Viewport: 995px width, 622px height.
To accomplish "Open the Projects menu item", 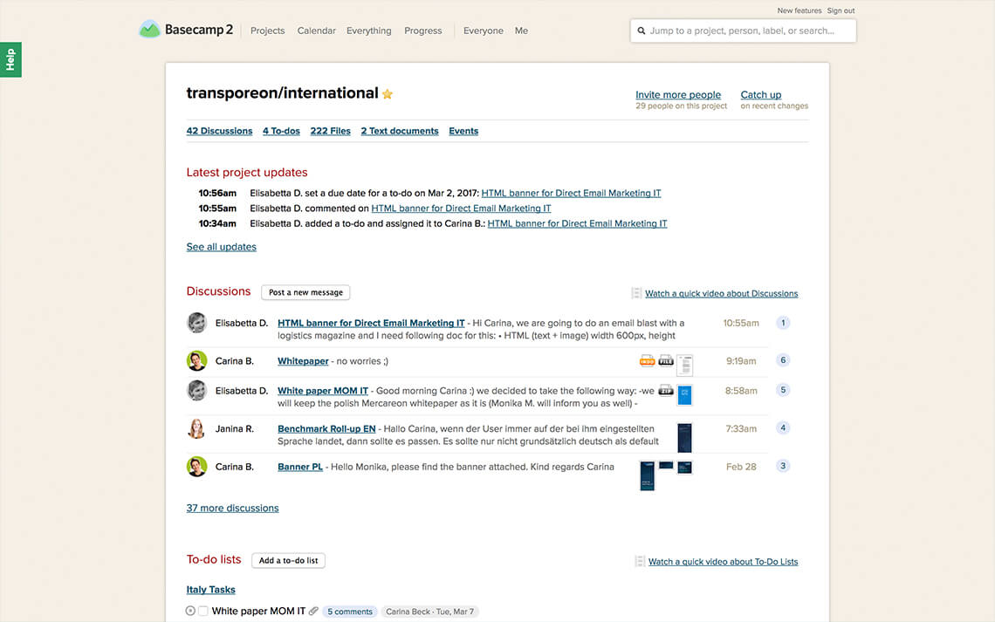I will point(267,31).
